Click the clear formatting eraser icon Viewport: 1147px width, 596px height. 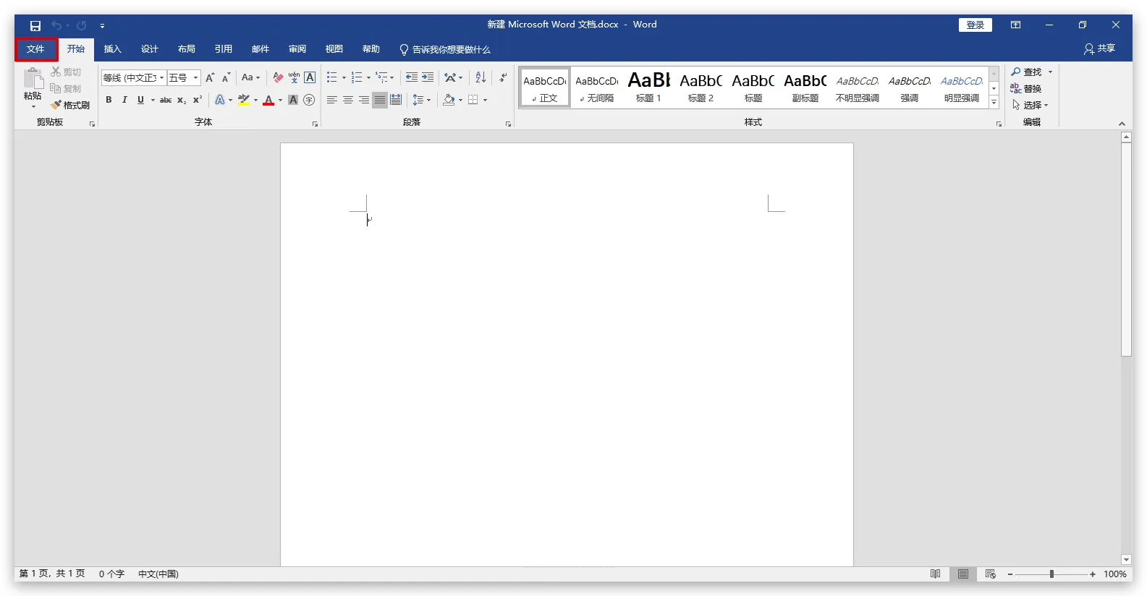tap(278, 77)
